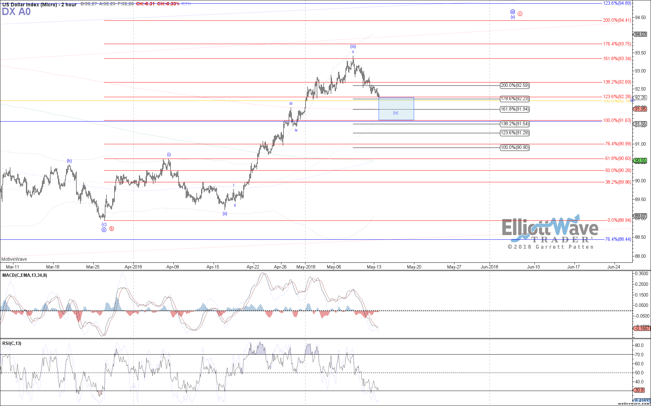
Task: Click the RSI(C,13) indicator title
Action: [12, 343]
